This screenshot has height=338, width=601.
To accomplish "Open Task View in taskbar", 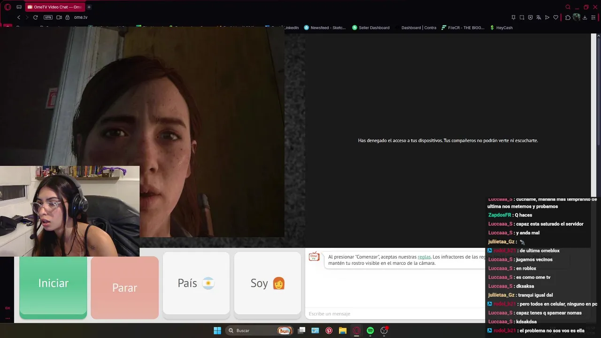I will [x=301, y=330].
